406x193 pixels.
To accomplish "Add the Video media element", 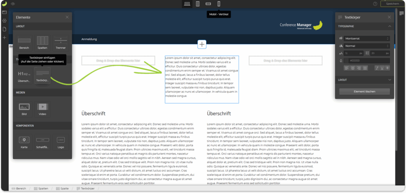I will [42, 109].
